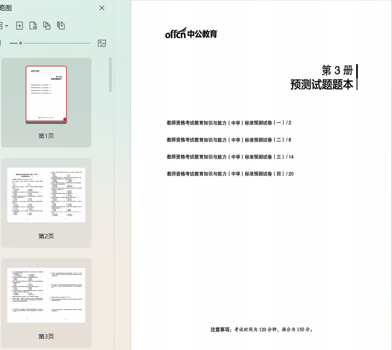Screen dimensions: 392x350
Task: Go to contents entry 标准预测试卷(三)/14
Action: 230,157
